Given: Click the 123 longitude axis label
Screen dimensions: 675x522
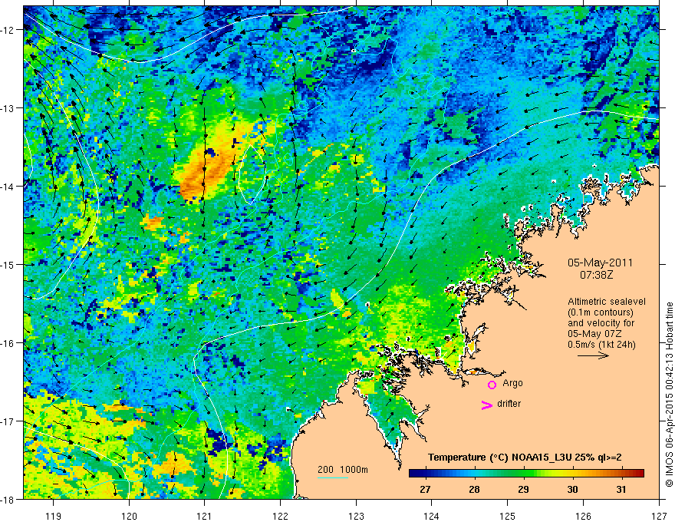Looking at the screenshot, I should (356, 516).
